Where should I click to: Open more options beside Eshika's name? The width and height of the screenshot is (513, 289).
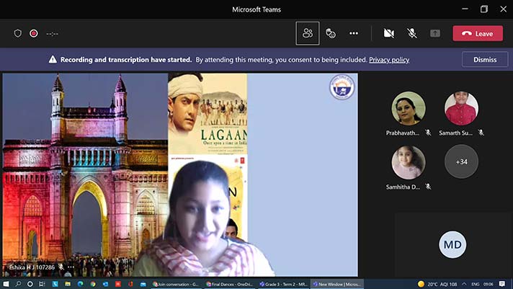(x=71, y=267)
